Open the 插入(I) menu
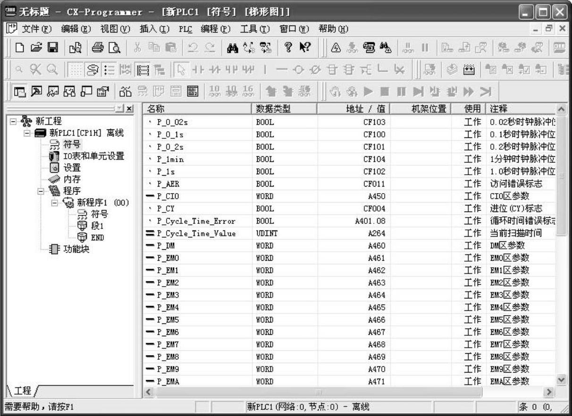The height and width of the screenshot is (416, 572). click(x=154, y=29)
